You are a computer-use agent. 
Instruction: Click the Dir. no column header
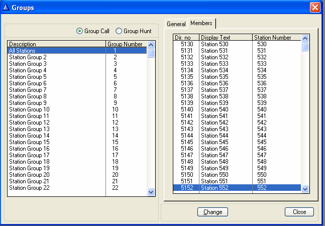tap(186, 38)
